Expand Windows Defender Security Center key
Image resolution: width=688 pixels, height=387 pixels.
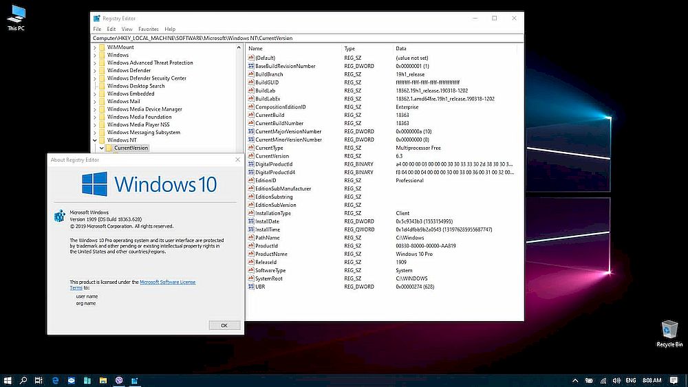[95, 78]
